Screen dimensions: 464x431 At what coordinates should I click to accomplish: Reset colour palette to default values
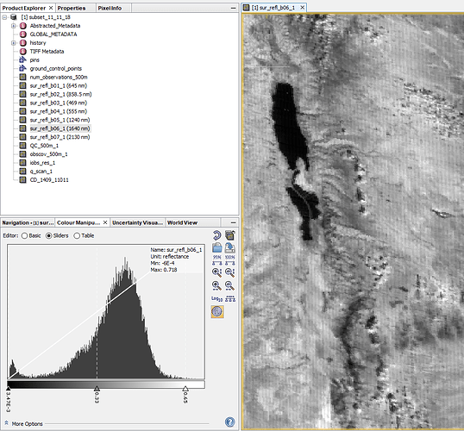click(217, 235)
